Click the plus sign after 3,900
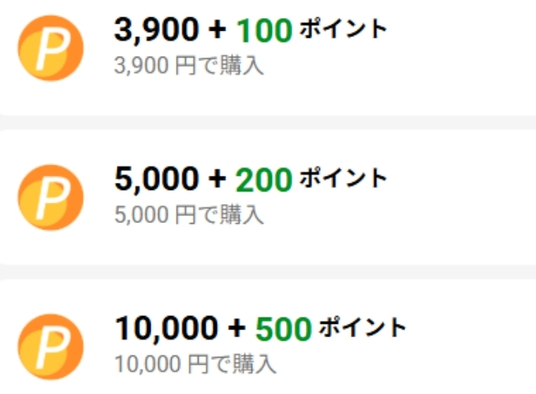 click(217, 32)
